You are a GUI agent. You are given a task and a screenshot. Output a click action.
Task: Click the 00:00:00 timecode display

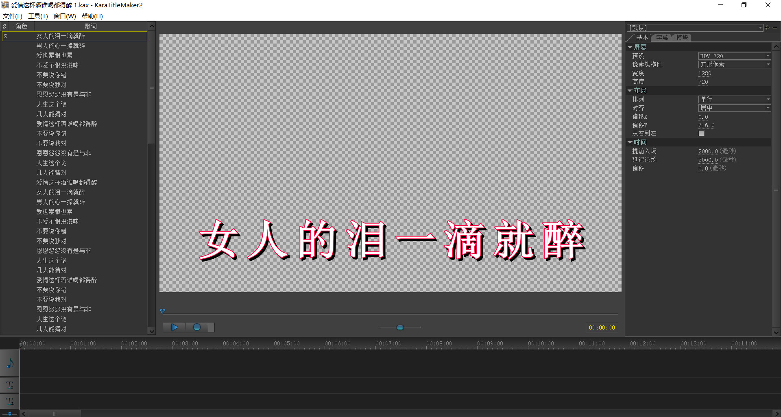coord(602,327)
